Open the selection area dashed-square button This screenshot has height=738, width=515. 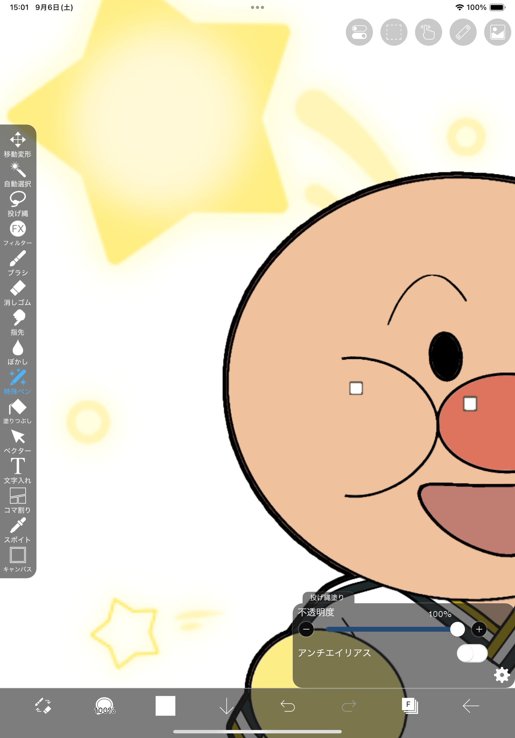394,32
